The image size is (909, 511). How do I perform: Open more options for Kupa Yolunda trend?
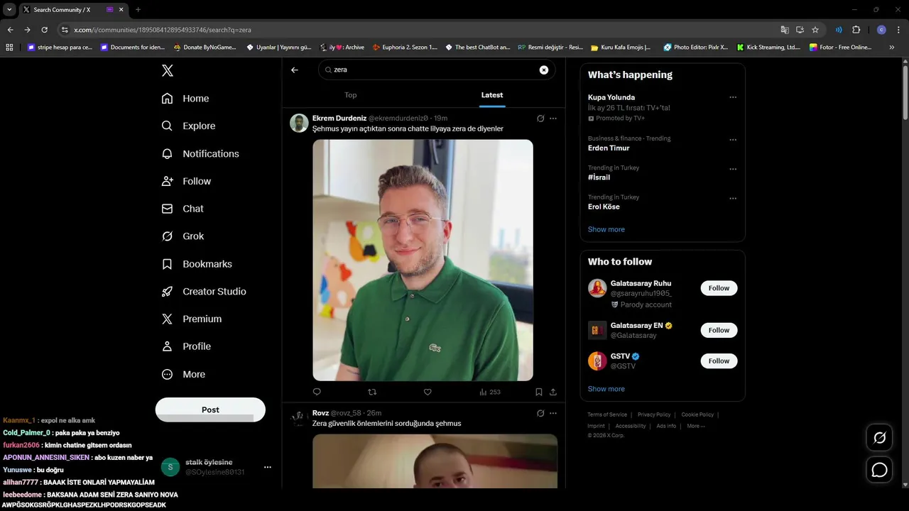tap(733, 97)
